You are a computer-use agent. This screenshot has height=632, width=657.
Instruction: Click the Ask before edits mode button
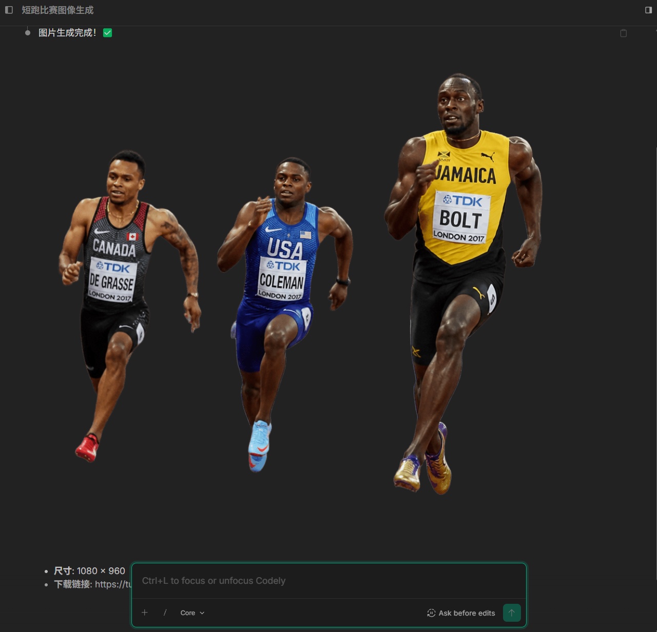[461, 613]
